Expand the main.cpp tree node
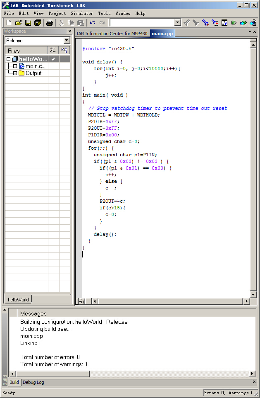 15,66
